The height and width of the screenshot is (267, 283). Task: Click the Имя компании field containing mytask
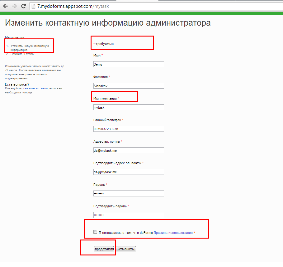[129, 107]
